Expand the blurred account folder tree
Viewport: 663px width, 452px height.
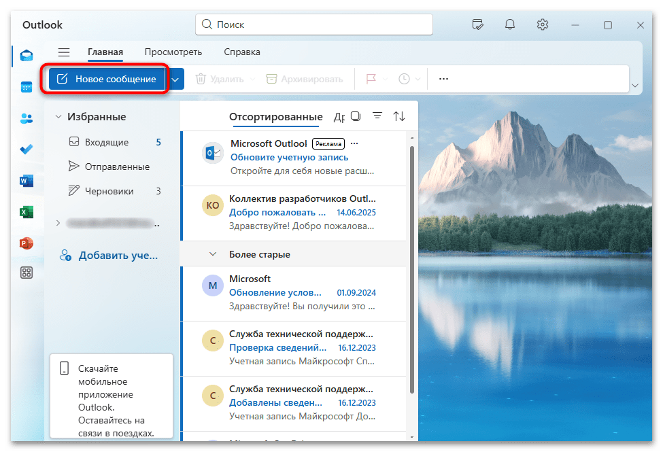coord(58,223)
